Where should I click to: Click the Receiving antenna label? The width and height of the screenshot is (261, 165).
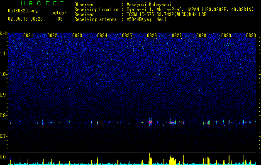pos(95,19)
